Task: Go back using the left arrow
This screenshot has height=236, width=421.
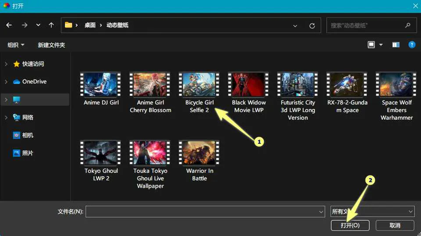Action: click(x=9, y=25)
